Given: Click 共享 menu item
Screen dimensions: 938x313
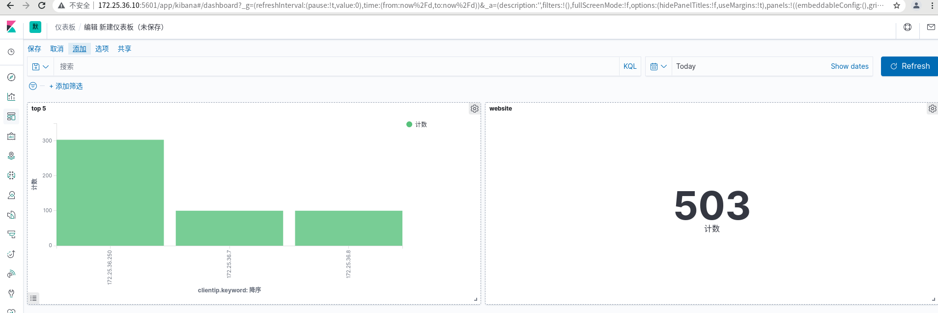Looking at the screenshot, I should click(125, 49).
